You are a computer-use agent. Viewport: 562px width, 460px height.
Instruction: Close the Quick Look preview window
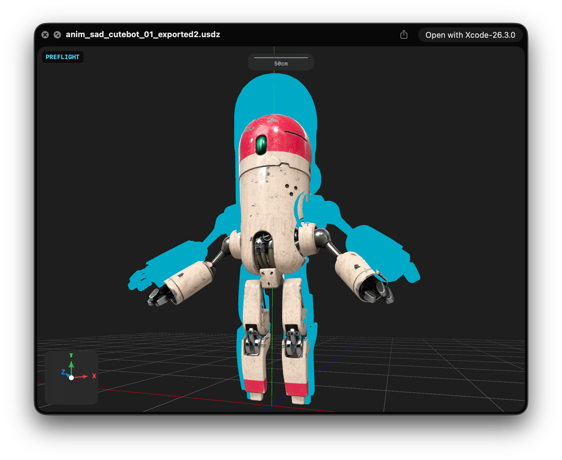point(45,35)
